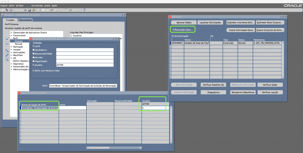This screenshot has width=303, height=153.
Task: Click the Show Navigator icon in toolbar
Action: [11, 10]
